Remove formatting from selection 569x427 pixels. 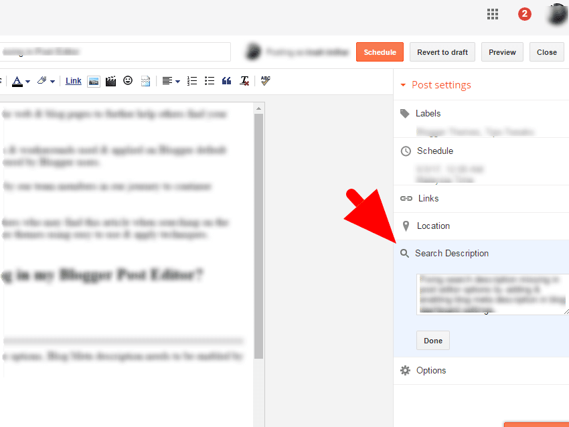[244, 81]
